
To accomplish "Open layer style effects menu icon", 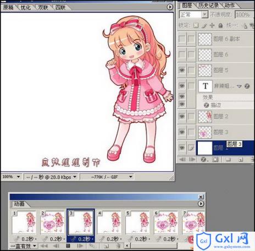I will coord(204,160).
